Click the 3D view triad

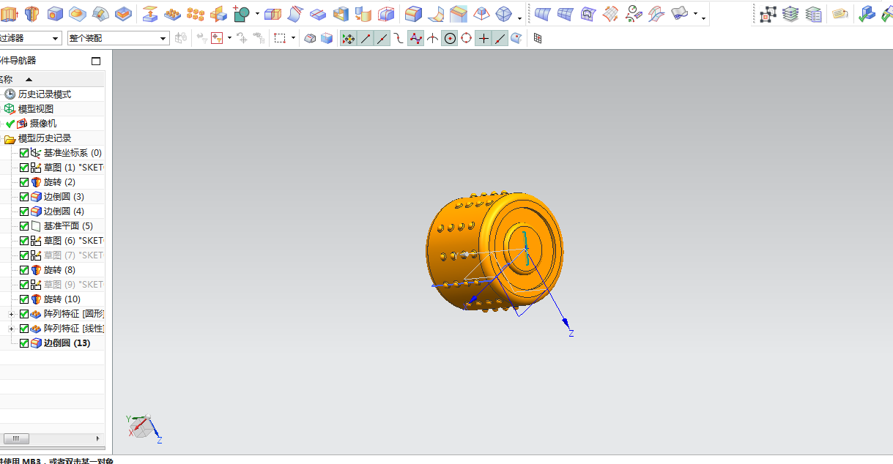[144, 428]
